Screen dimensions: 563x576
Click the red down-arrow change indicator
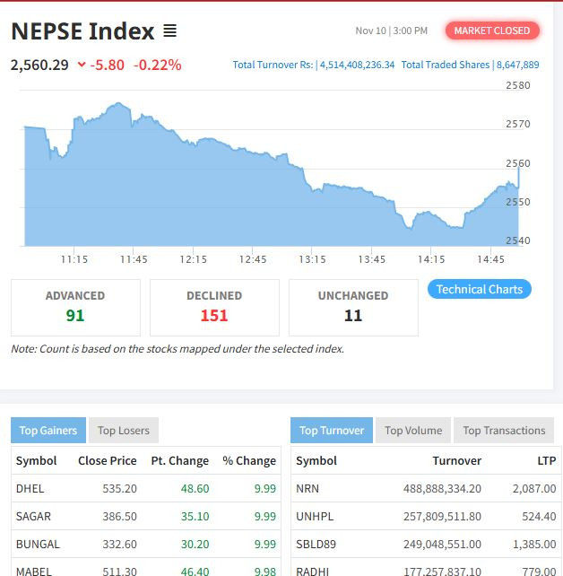click(82, 65)
